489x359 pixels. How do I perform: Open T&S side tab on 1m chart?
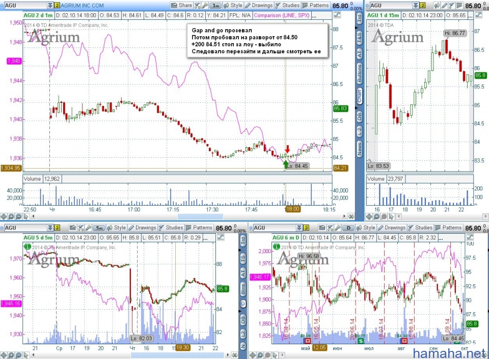359,38
